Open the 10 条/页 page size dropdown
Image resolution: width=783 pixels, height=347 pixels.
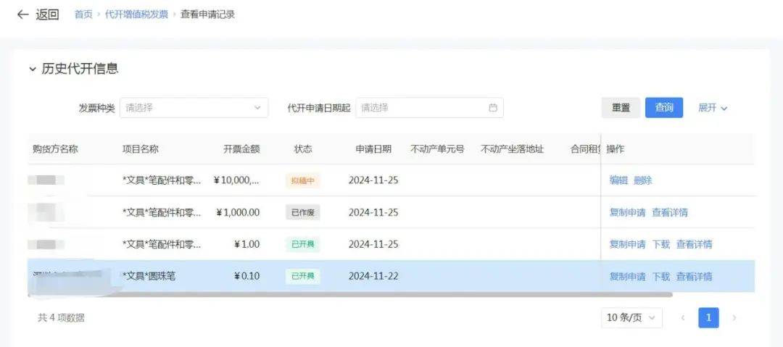coord(631,317)
